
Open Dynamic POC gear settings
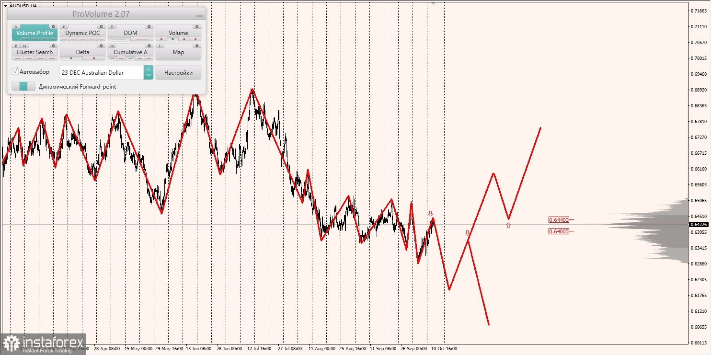click(x=101, y=26)
